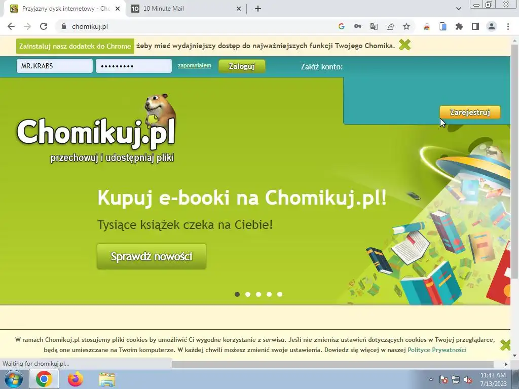This screenshot has height=389, width=519.
Task: Open the rainbow extension icon
Action: [x=427, y=26]
